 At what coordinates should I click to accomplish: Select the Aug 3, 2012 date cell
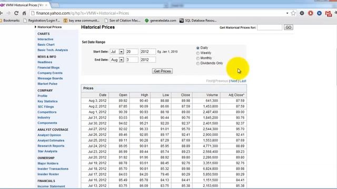(95, 101)
